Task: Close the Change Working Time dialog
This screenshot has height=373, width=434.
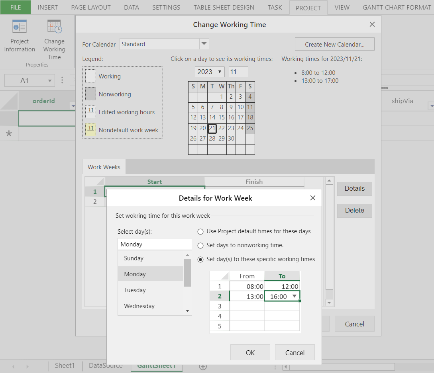Action: (x=372, y=24)
